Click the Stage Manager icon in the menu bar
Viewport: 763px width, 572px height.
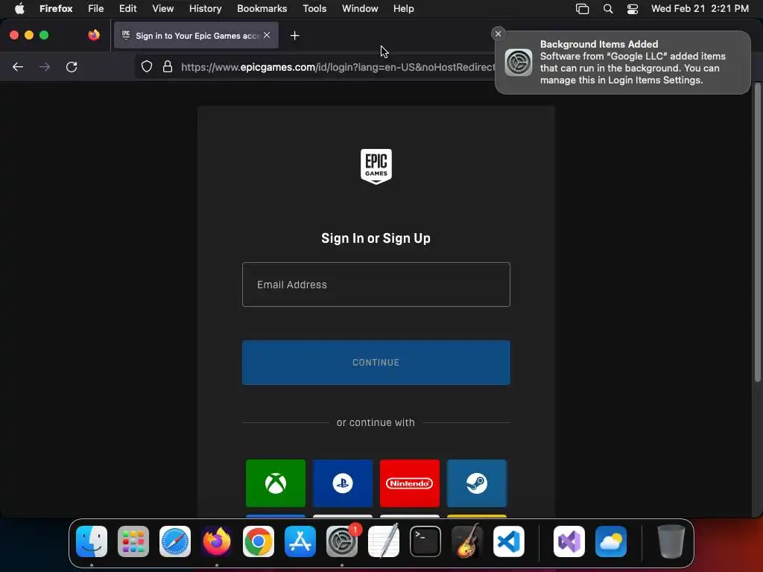tap(583, 9)
